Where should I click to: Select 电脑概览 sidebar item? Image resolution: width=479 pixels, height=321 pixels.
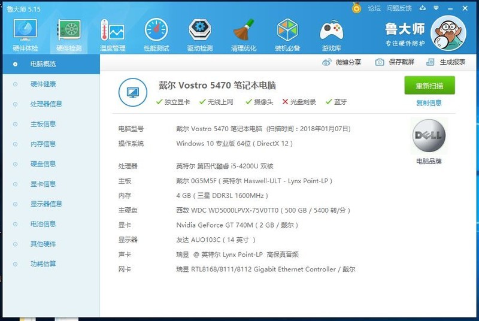(51, 64)
